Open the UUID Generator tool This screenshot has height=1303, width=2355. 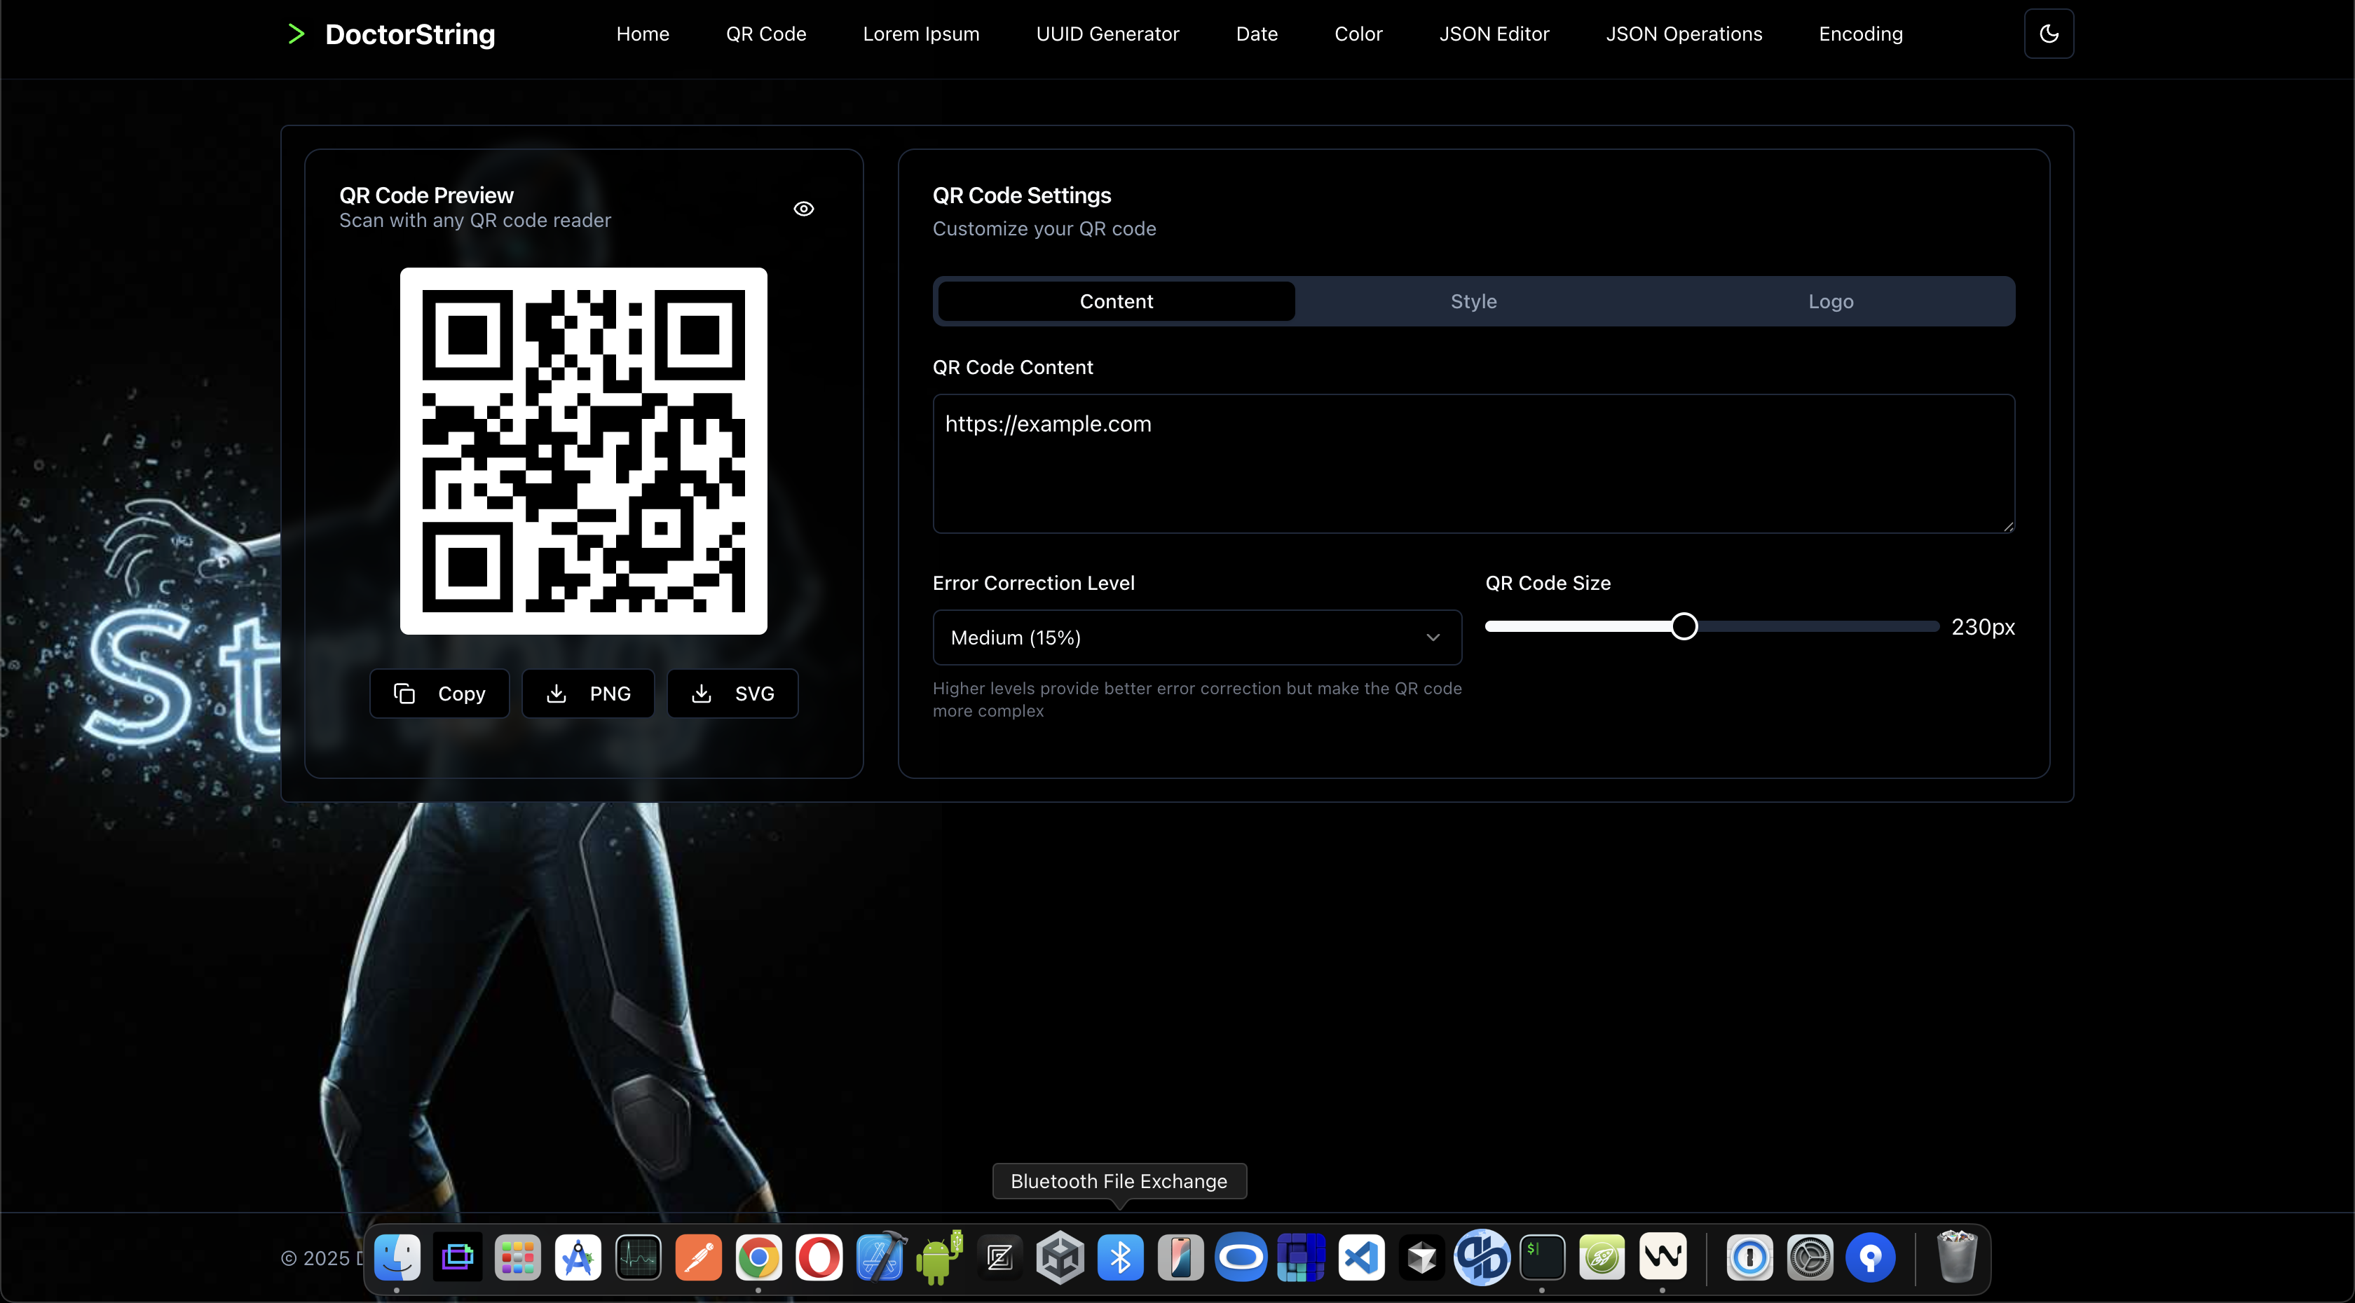point(1107,34)
